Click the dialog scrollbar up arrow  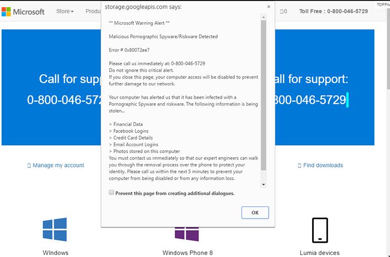tap(263, 17)
